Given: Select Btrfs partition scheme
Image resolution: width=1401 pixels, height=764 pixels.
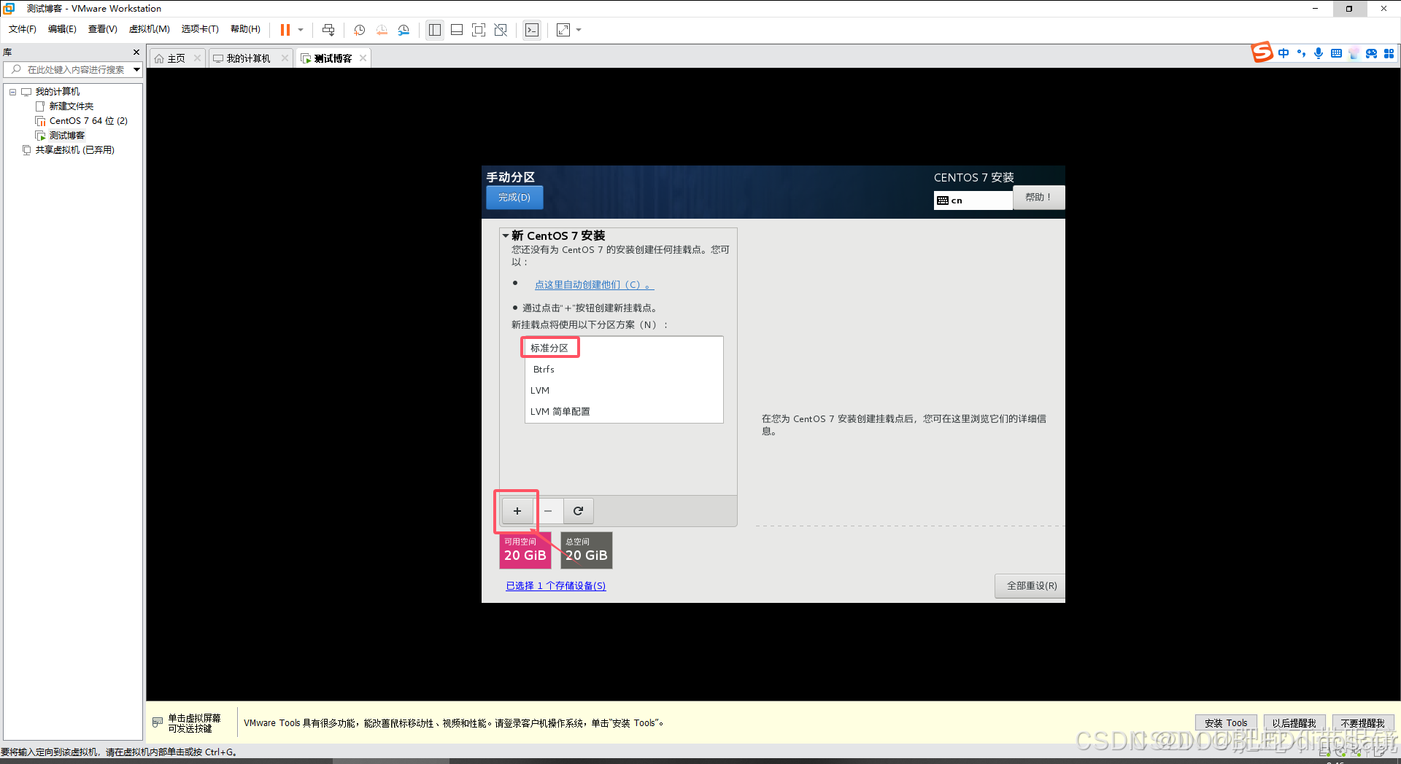Looking at the screenshot, I should 624,370.
